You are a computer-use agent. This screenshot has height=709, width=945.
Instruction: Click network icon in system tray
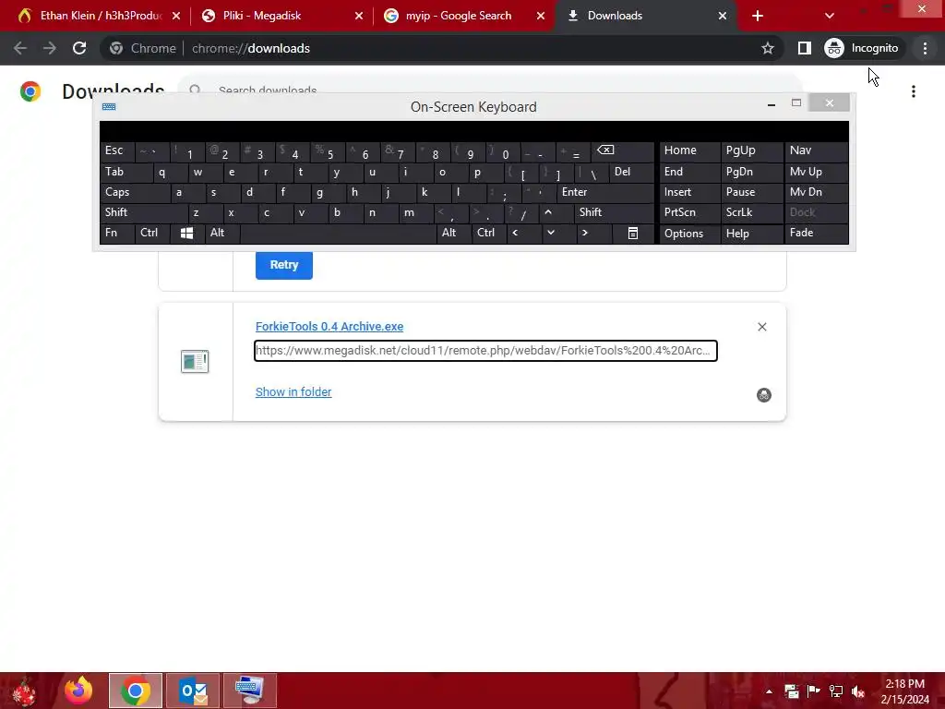pyautogui.click(x=836, y=691)
